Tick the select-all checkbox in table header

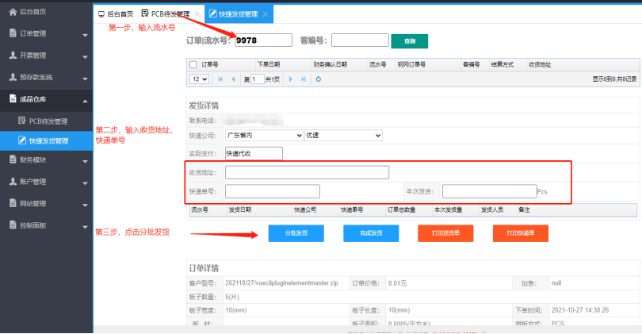click(x=193, y=64)
